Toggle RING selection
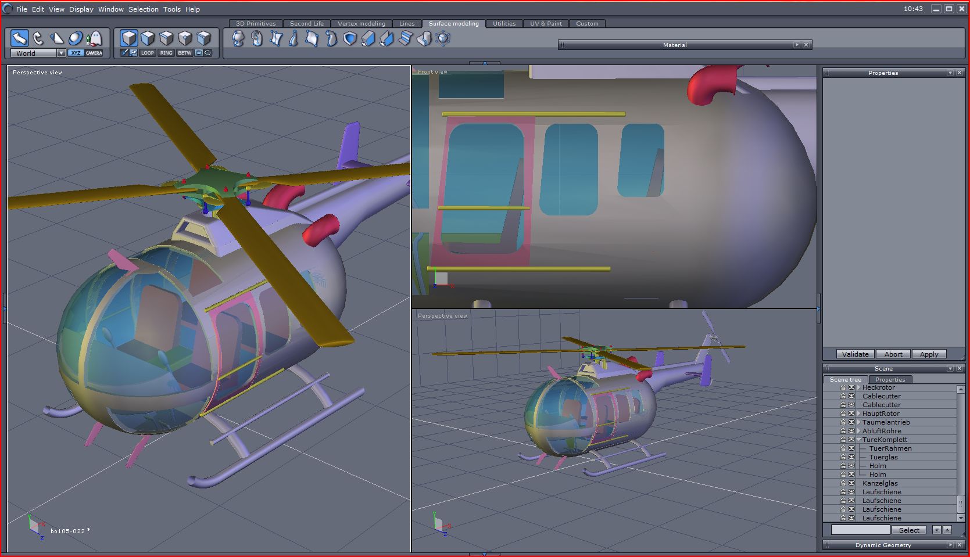Image resolution: width=970 pixels, height=557 pixels. pos(166,53)
